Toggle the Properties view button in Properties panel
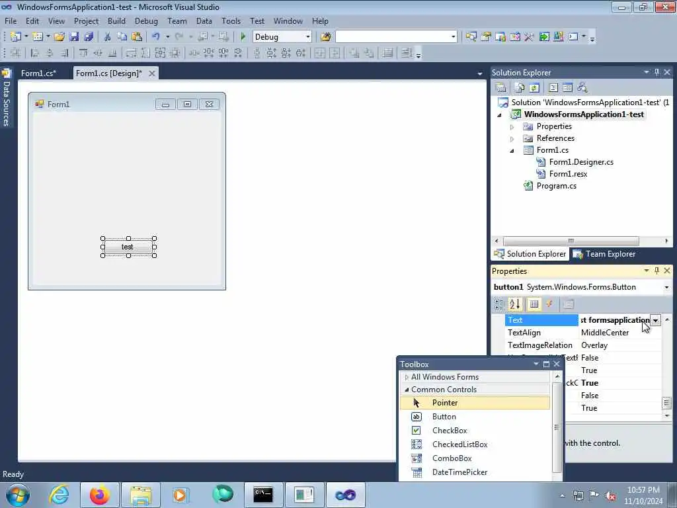This screenshot has width=677, height=508. click(534, 304)
